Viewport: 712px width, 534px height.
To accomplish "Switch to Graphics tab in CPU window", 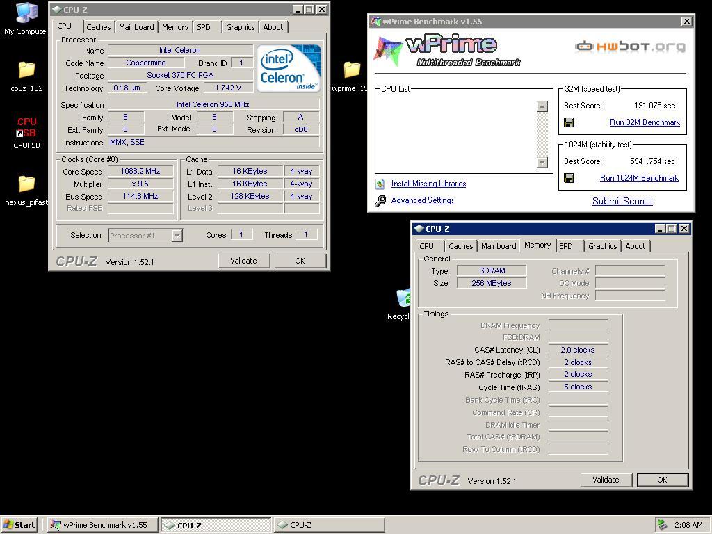I will pyautogui.click(x=240, y=27).
